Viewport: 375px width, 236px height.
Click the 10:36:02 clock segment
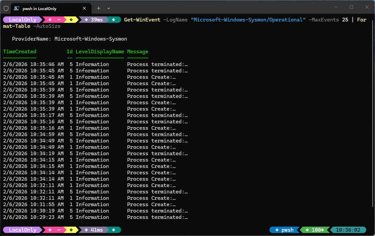click(348, 230)
